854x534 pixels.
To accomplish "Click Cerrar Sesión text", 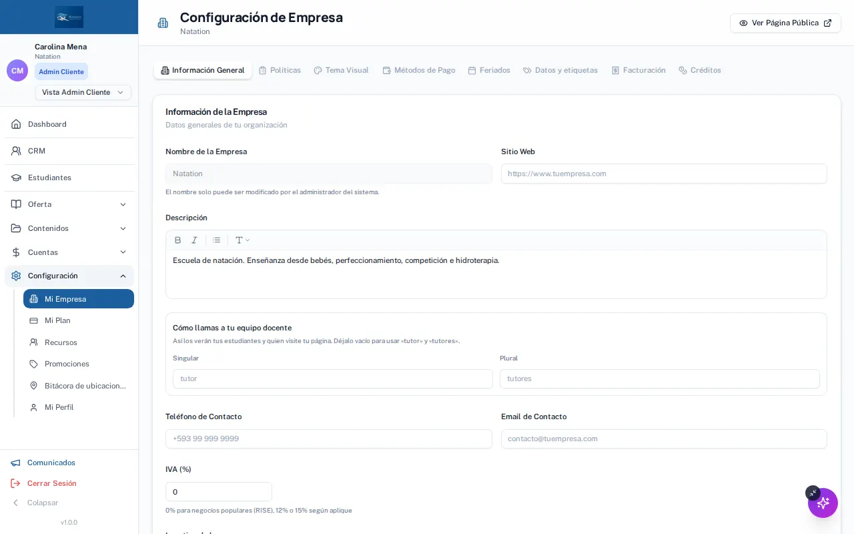I will [52, 483].
